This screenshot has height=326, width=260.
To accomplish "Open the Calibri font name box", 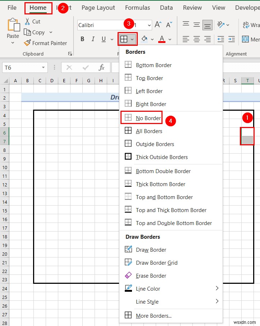I will (x=103, y=25).
